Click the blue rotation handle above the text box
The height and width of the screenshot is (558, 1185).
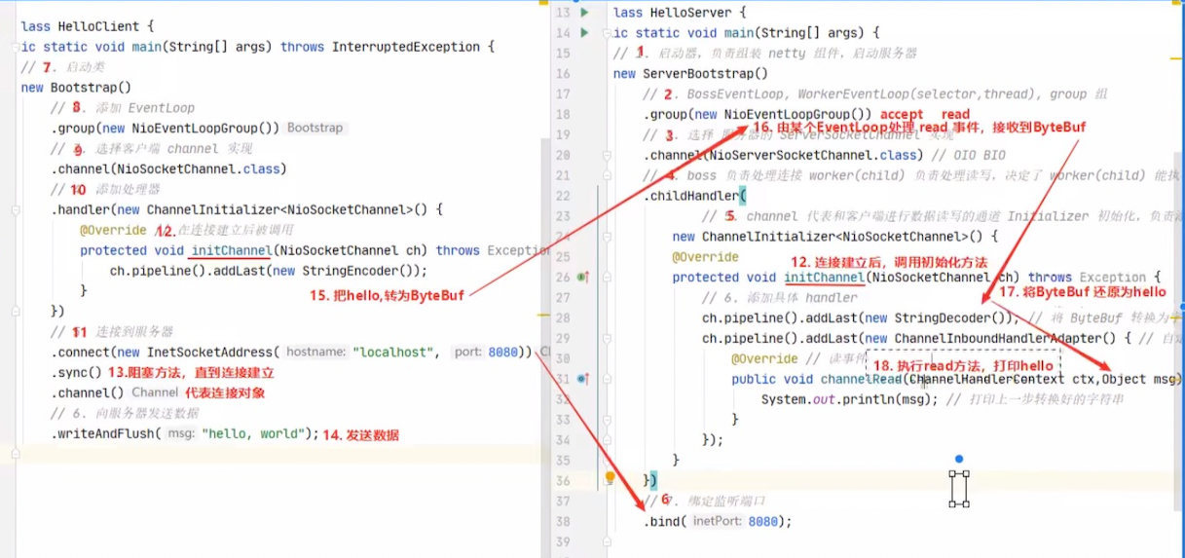[x=959, y=459]
